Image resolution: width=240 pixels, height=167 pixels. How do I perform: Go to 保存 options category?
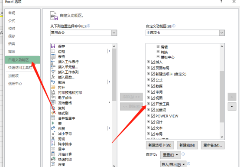(x=12, y=36)
